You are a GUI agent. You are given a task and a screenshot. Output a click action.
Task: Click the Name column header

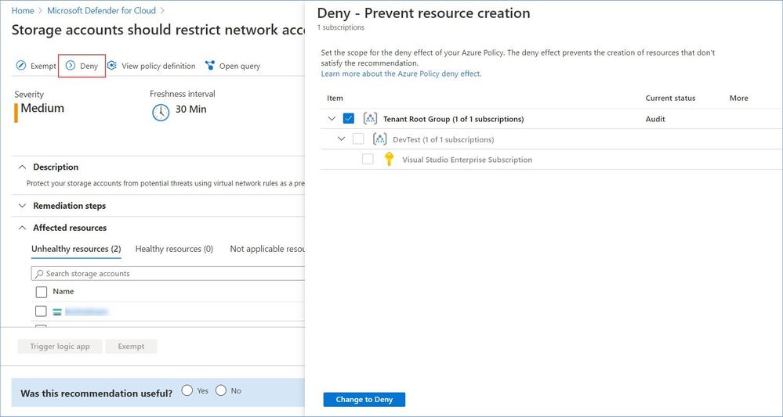coord(63,292)
